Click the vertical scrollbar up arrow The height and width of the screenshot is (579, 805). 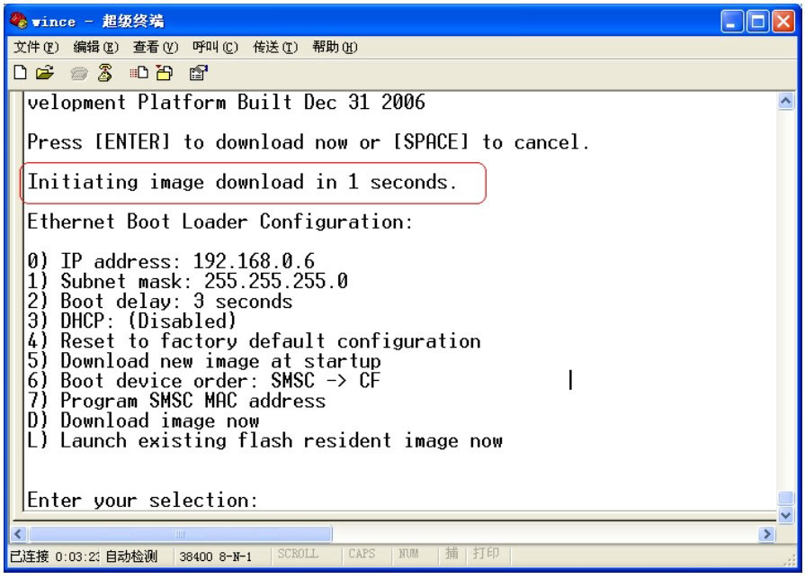[x=785, y=101]
